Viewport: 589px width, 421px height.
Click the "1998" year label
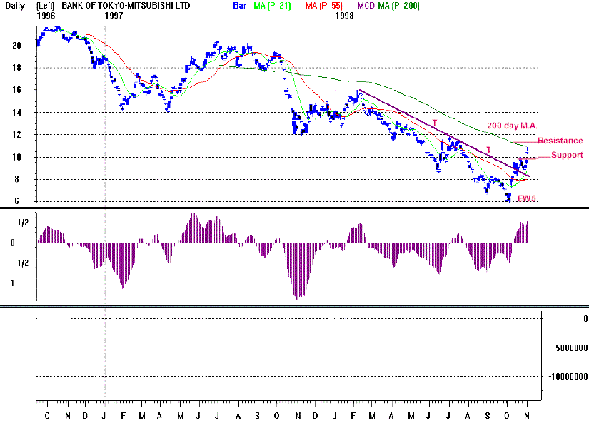[344, 16]
